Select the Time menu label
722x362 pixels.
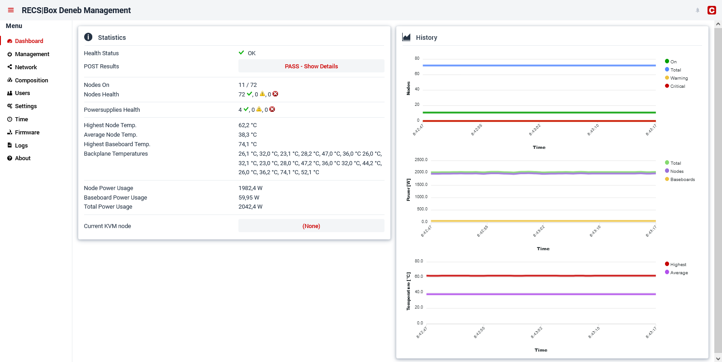(x=21, y=119)
